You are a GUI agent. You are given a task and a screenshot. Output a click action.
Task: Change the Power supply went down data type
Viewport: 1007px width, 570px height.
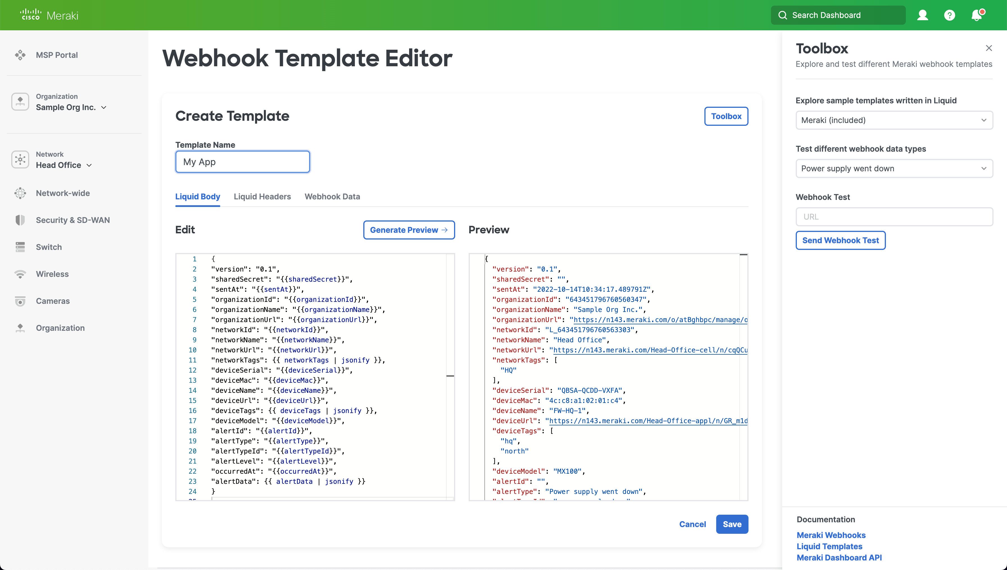point(894,168)
